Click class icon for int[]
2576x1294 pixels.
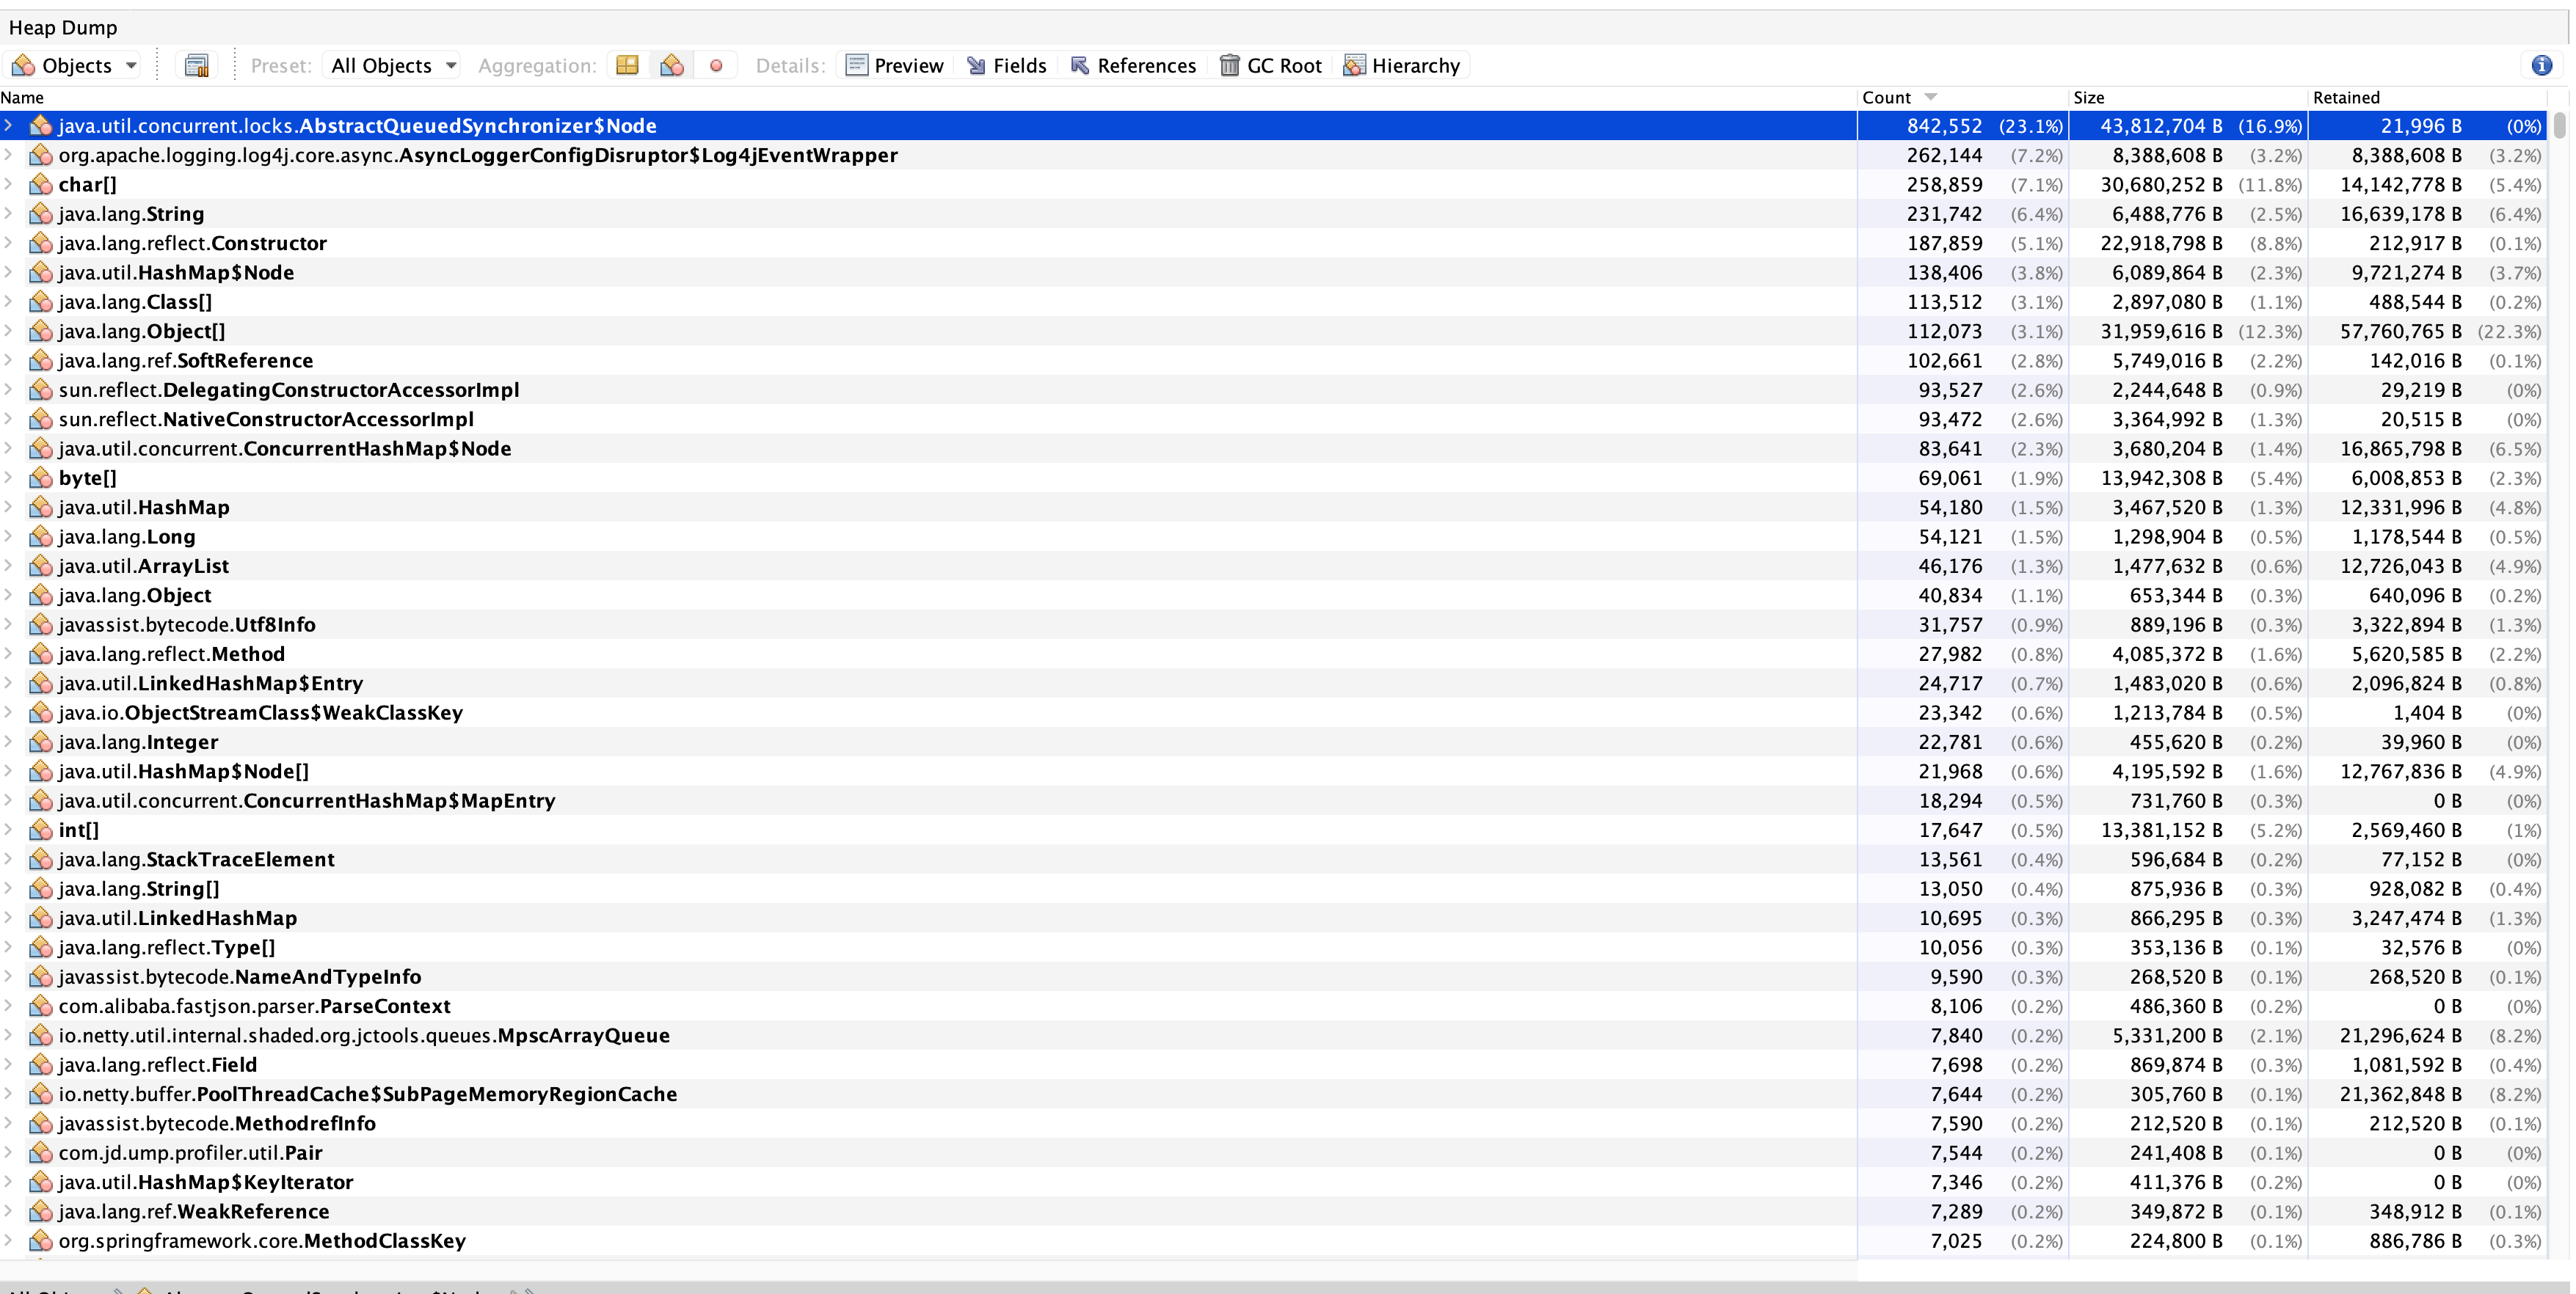[x=41, y=830]
